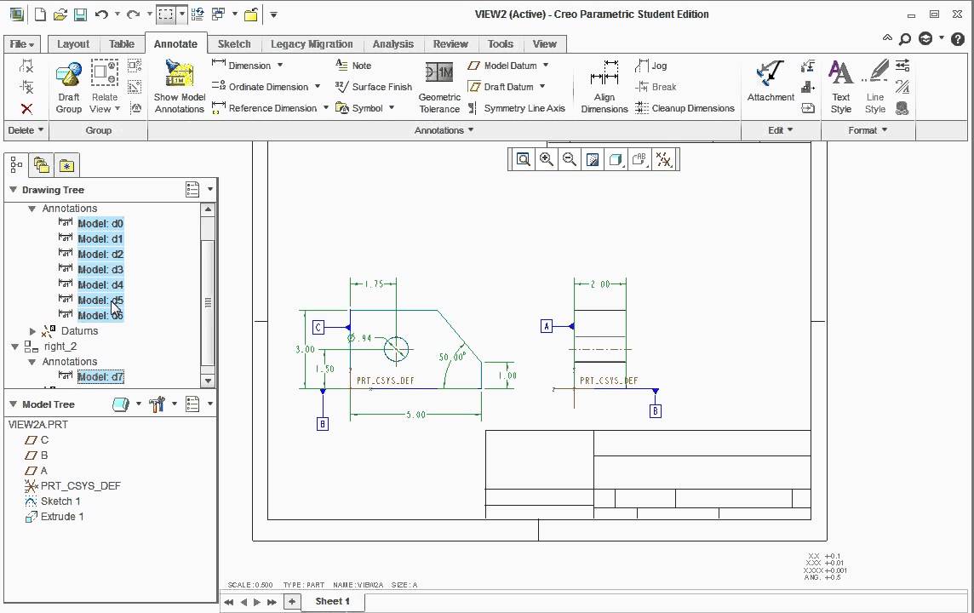Image resolution: width=974 pixels, height=613 pixels.
Task: Click the Model Tree hammer tools icon
Action: [x=158, y=404]
